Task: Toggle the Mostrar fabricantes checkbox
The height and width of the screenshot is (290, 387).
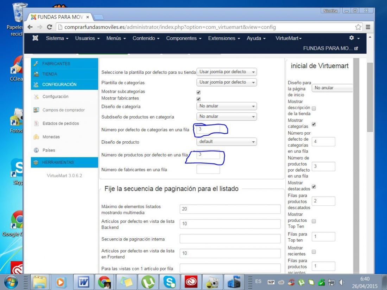Action: pyautogui.click(x=198, y=99)
